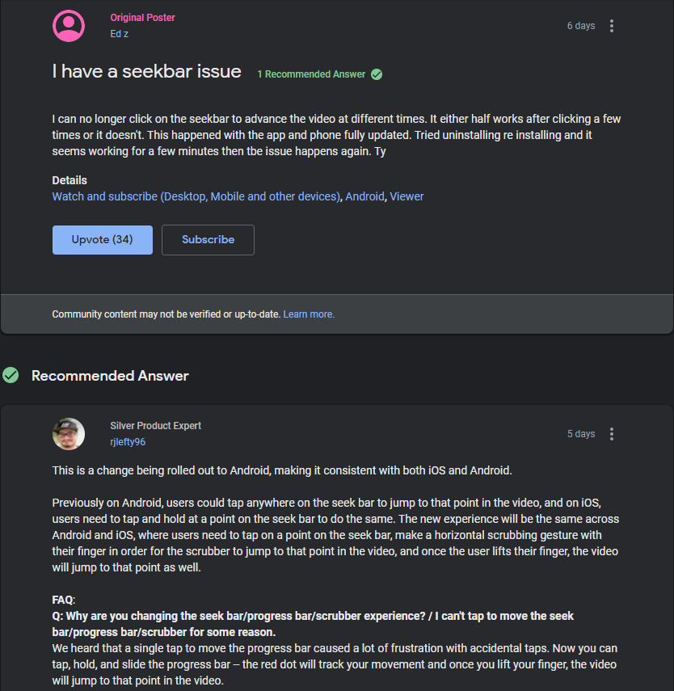Open the Learn more link
Image resolution: width=674 pixels, height=691 pixels.
(x=309, y=314)
